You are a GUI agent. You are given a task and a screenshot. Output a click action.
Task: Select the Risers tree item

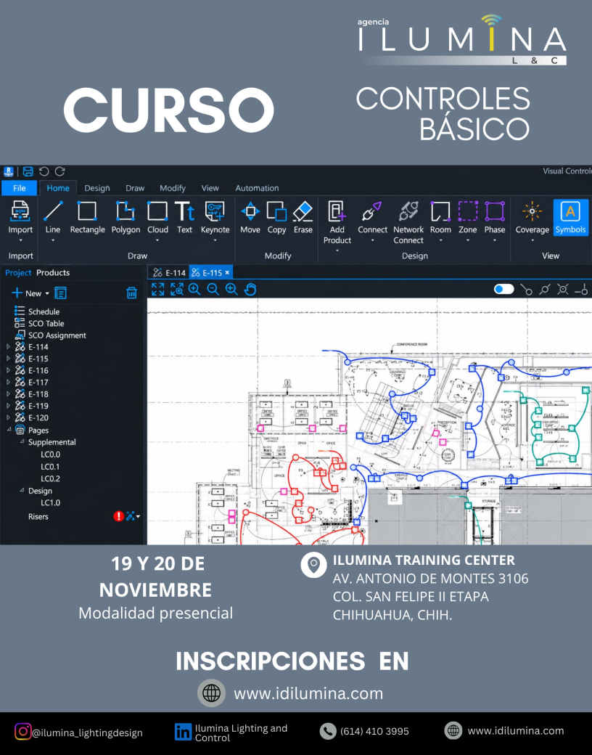tap(38, 517)
